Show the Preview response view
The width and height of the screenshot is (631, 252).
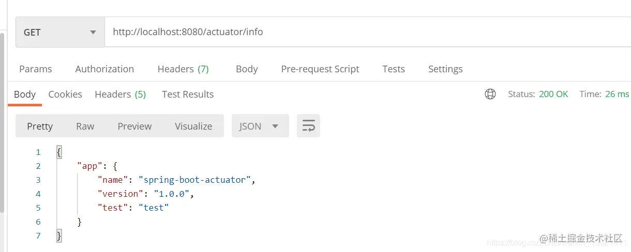[x=134, y=126]
